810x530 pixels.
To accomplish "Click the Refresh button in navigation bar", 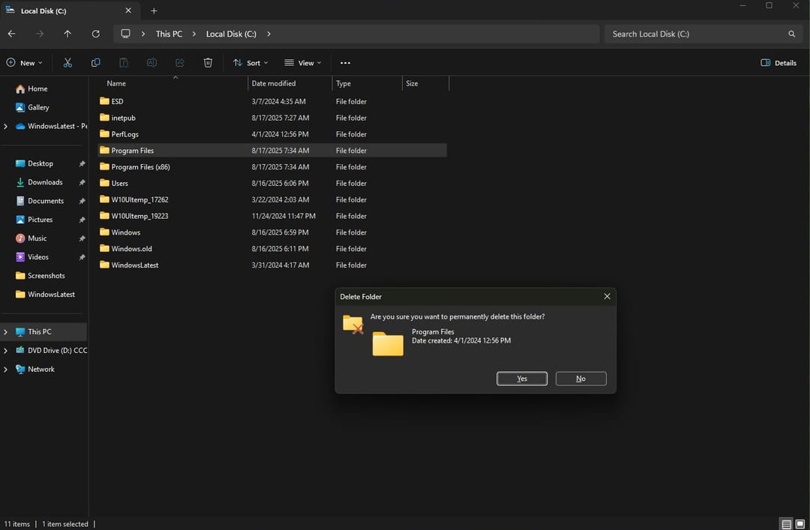I will (x=95, y=34).
